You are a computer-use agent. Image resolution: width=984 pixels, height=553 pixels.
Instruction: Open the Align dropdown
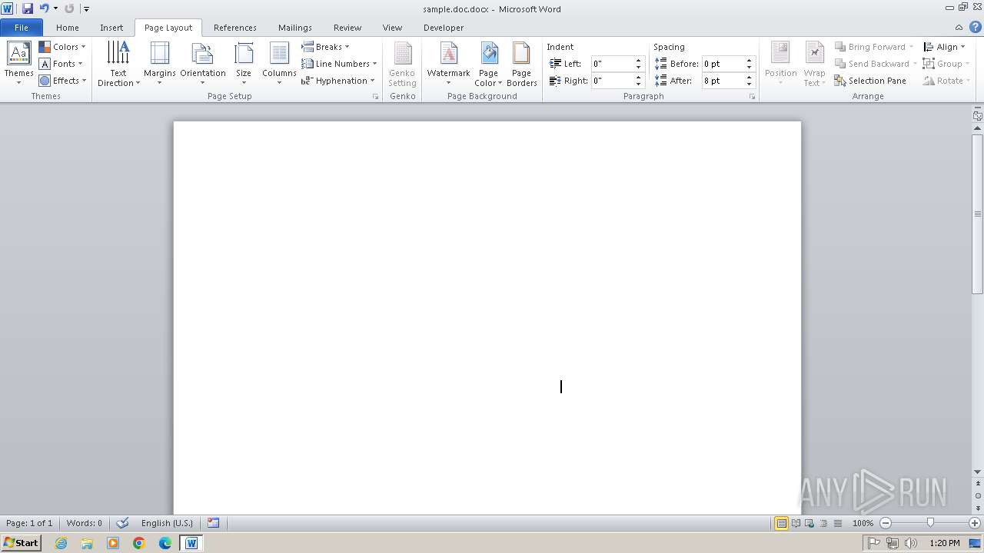pos(944,47)
